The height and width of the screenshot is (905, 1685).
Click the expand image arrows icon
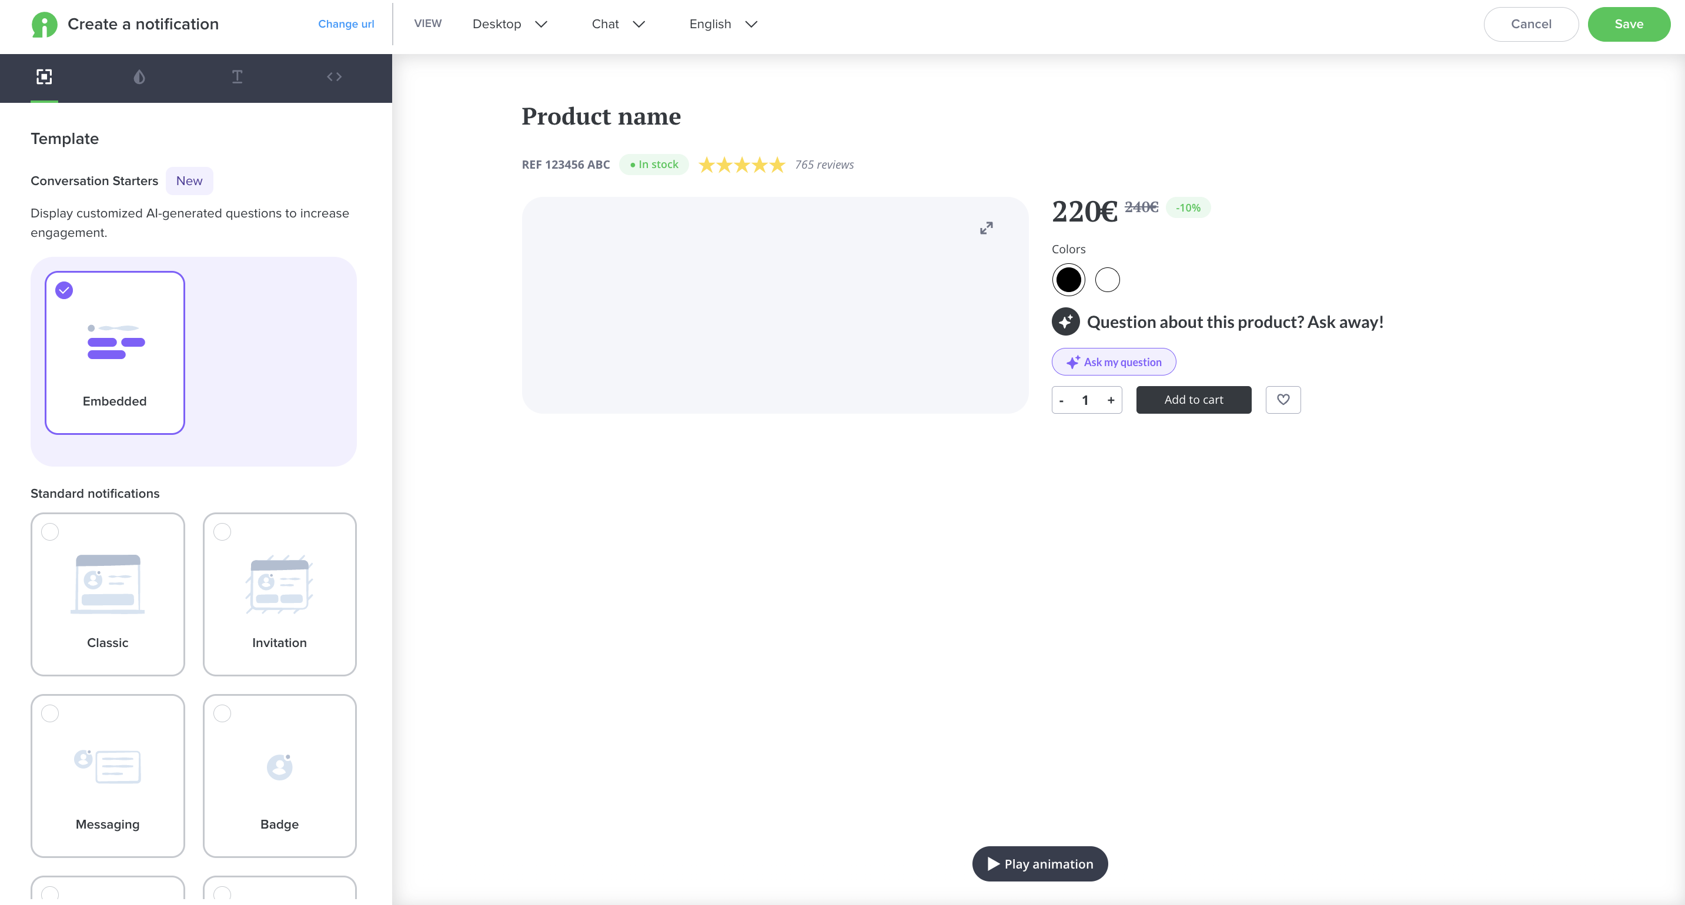986,227
